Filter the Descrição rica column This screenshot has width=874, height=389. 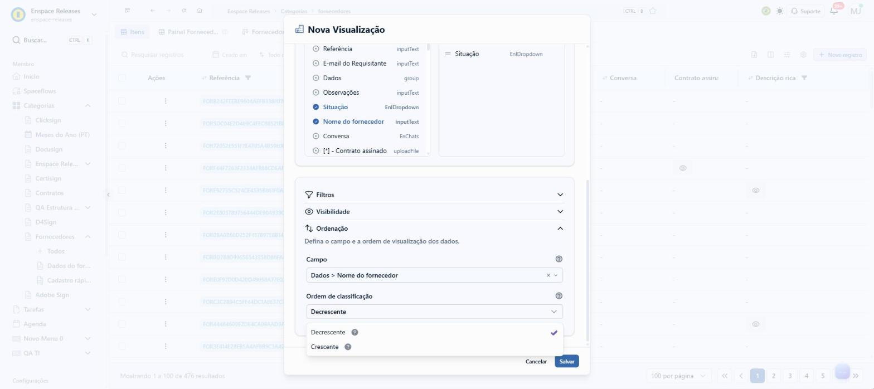point(804,78)
